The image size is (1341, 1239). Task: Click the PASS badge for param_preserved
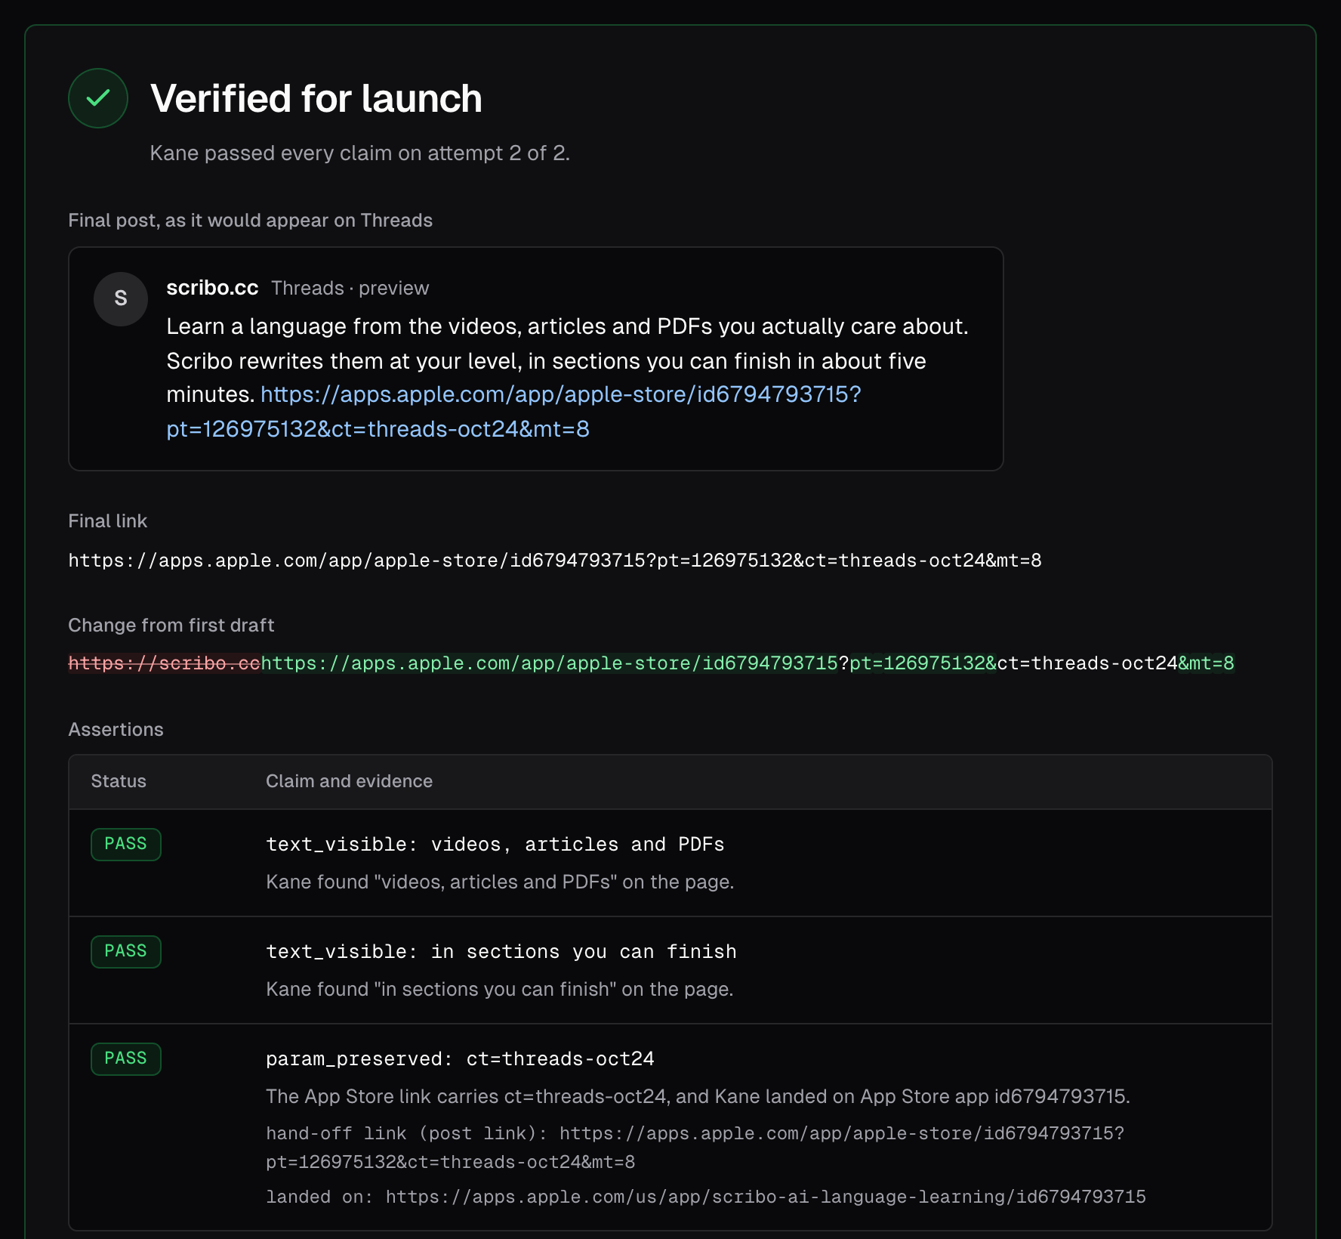coord(126,1058)
